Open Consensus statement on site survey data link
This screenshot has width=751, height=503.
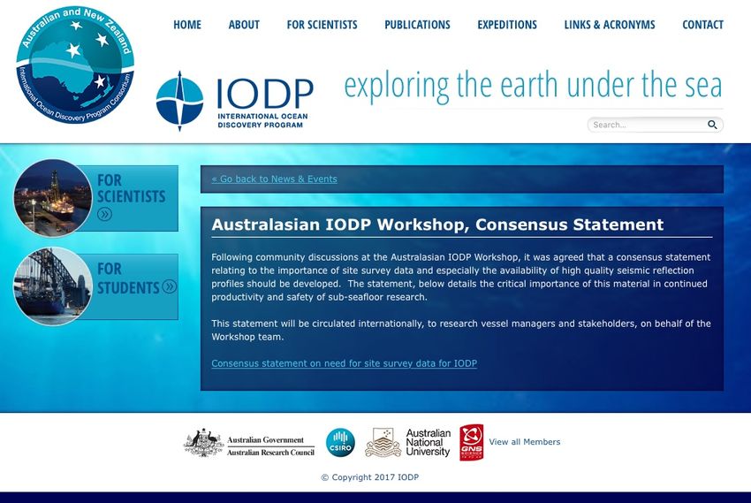click(x=345, y=363)
